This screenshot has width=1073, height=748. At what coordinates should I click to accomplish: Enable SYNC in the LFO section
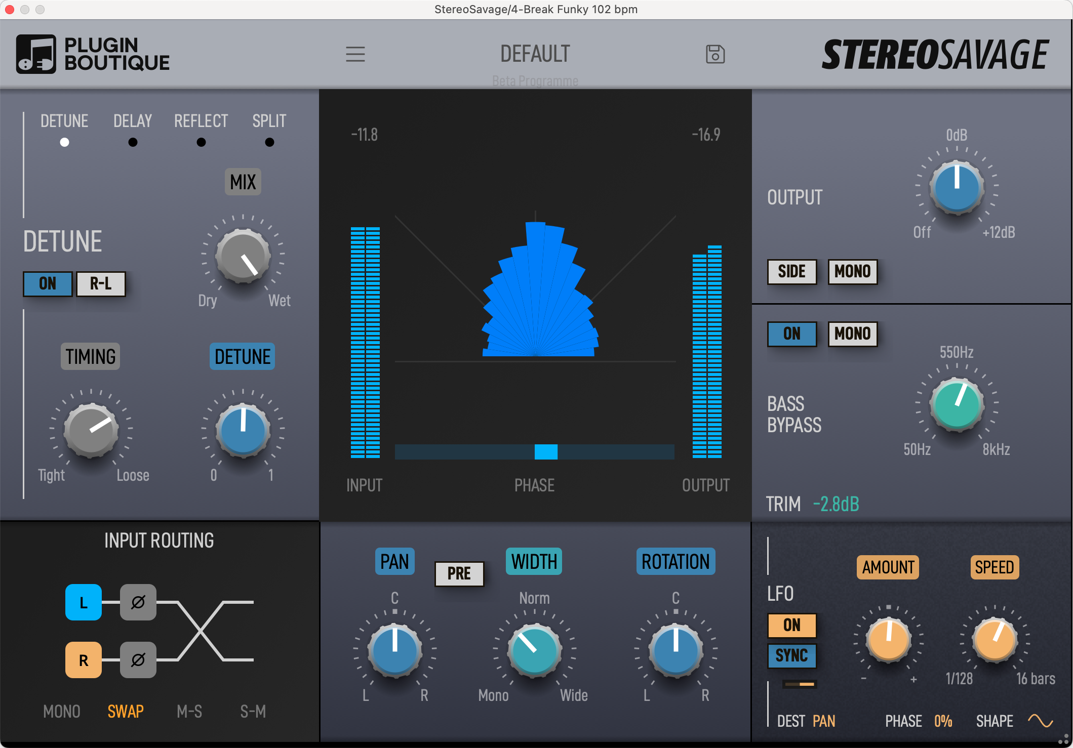[792, 655]
